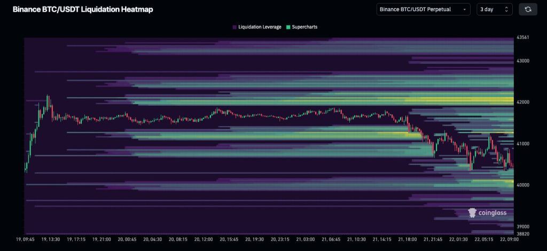Screen dimensions: 547x251
Task: Click the Binance BTC/USDT Liquidation Heatmap title
Action: pyautogui.click(x=83, y=9)
